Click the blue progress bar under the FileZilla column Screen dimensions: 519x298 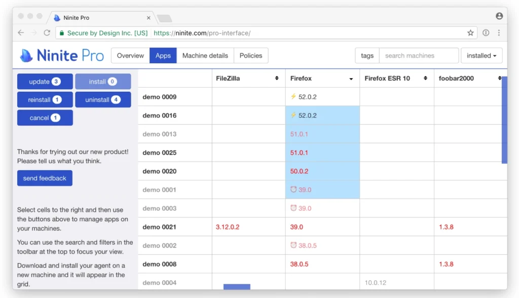(237, 287)
